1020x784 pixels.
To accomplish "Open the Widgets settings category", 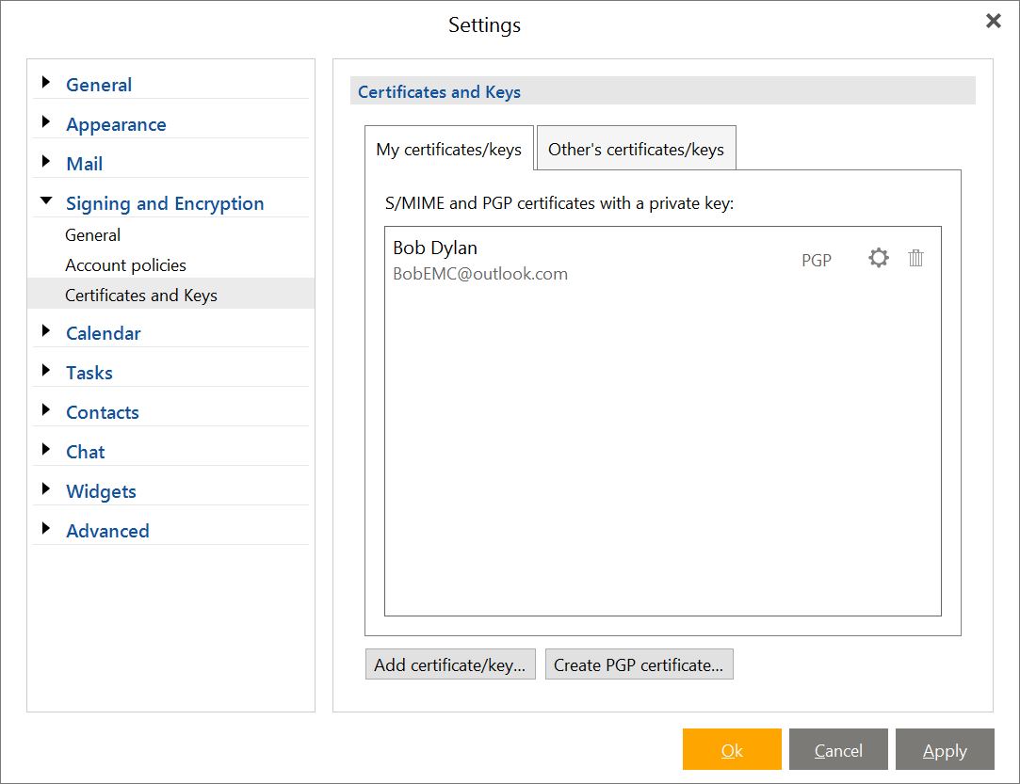I will point(101,491).
